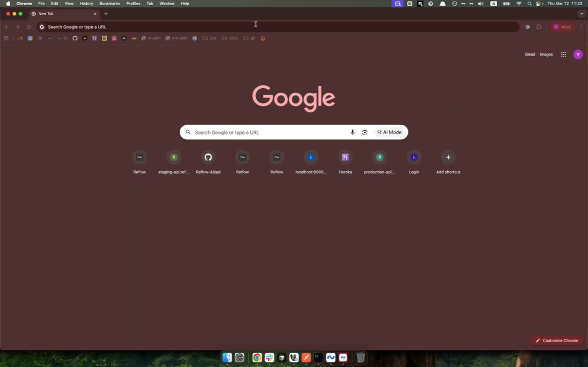Open the Profiles menu
Image resolution: width=588 pixels, height=367 pixels.
(133, 4)
